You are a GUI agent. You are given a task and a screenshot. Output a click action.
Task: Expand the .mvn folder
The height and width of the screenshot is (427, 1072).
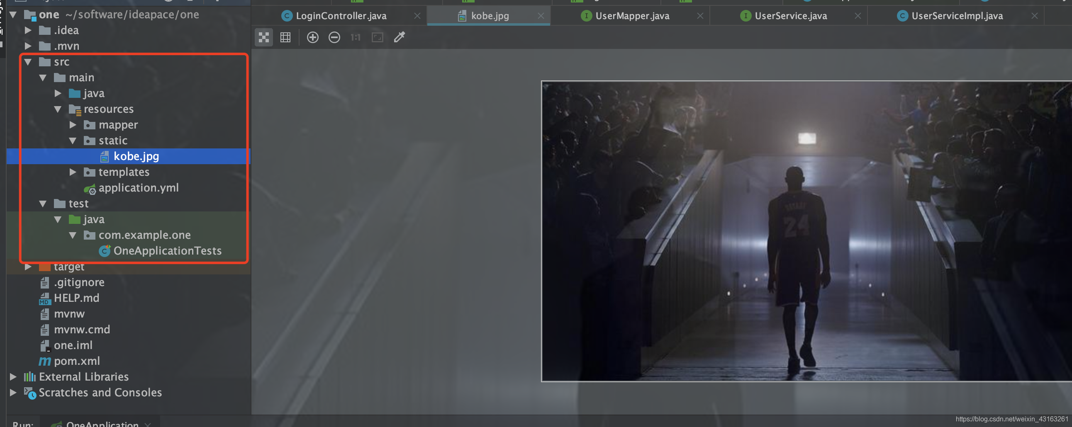coord(28,46)
